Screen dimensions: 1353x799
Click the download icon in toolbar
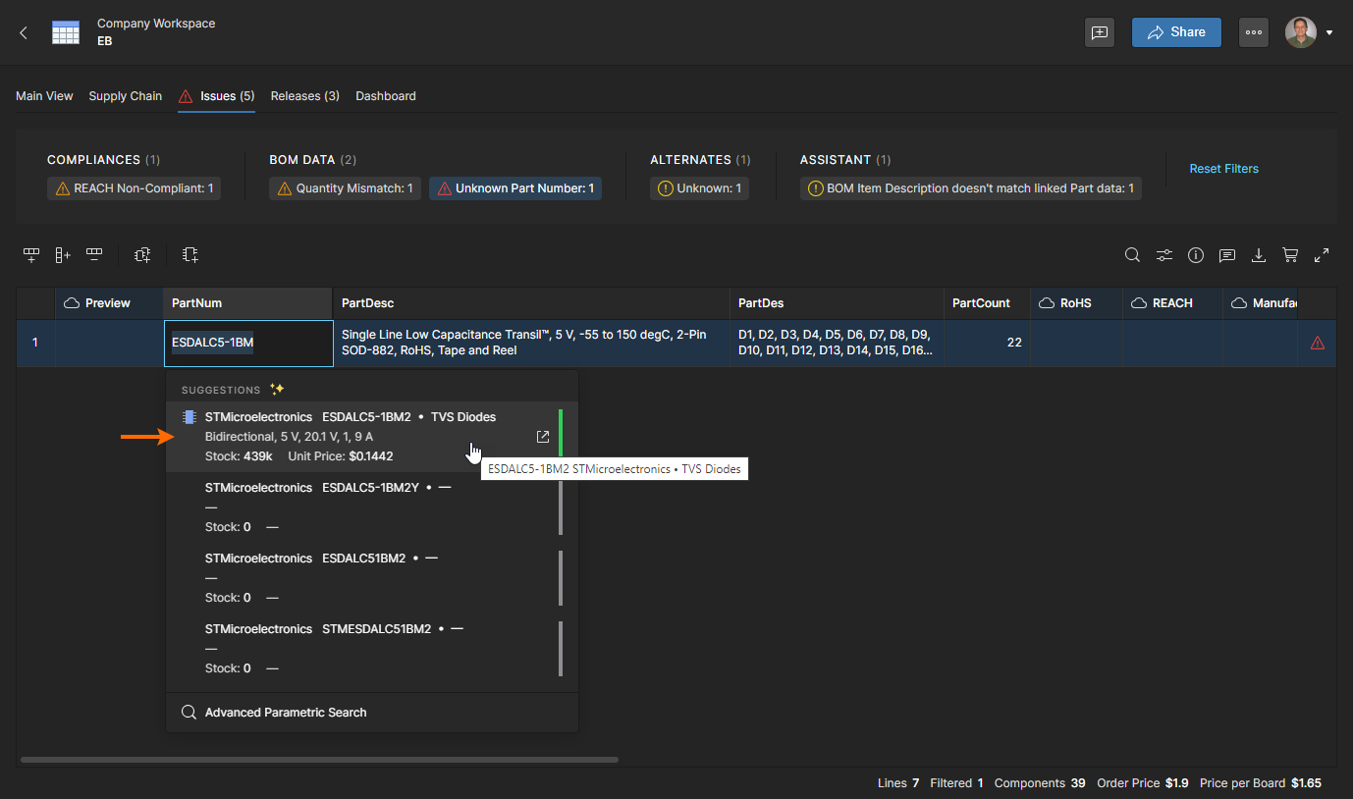click(x=1258, y=255)
